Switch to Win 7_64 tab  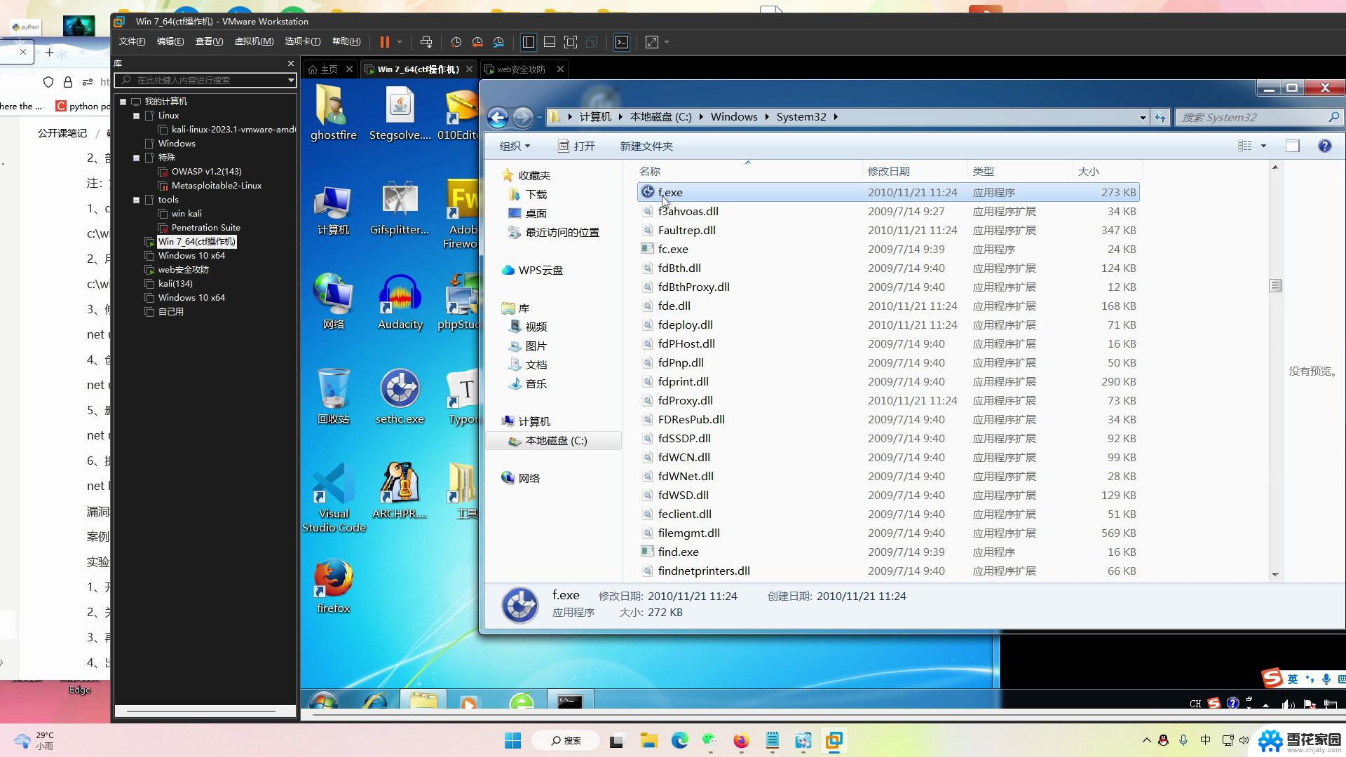(417, 69)
